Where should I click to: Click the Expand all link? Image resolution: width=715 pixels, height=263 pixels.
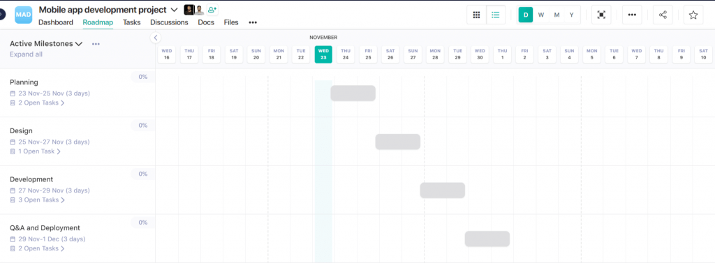tap(26, 54)
